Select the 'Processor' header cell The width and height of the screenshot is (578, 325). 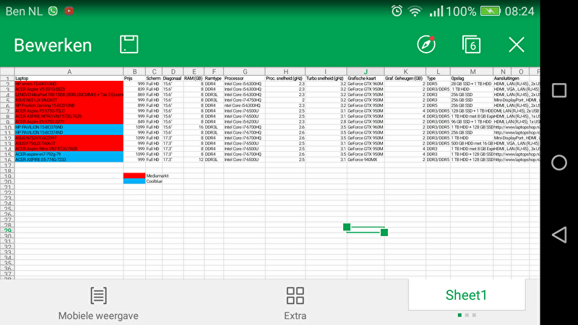pyautogui.click(x=244, y=78)
